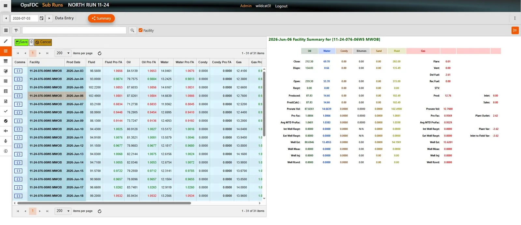
Task: Open the Admin link
Action: [x=246, y=6]
